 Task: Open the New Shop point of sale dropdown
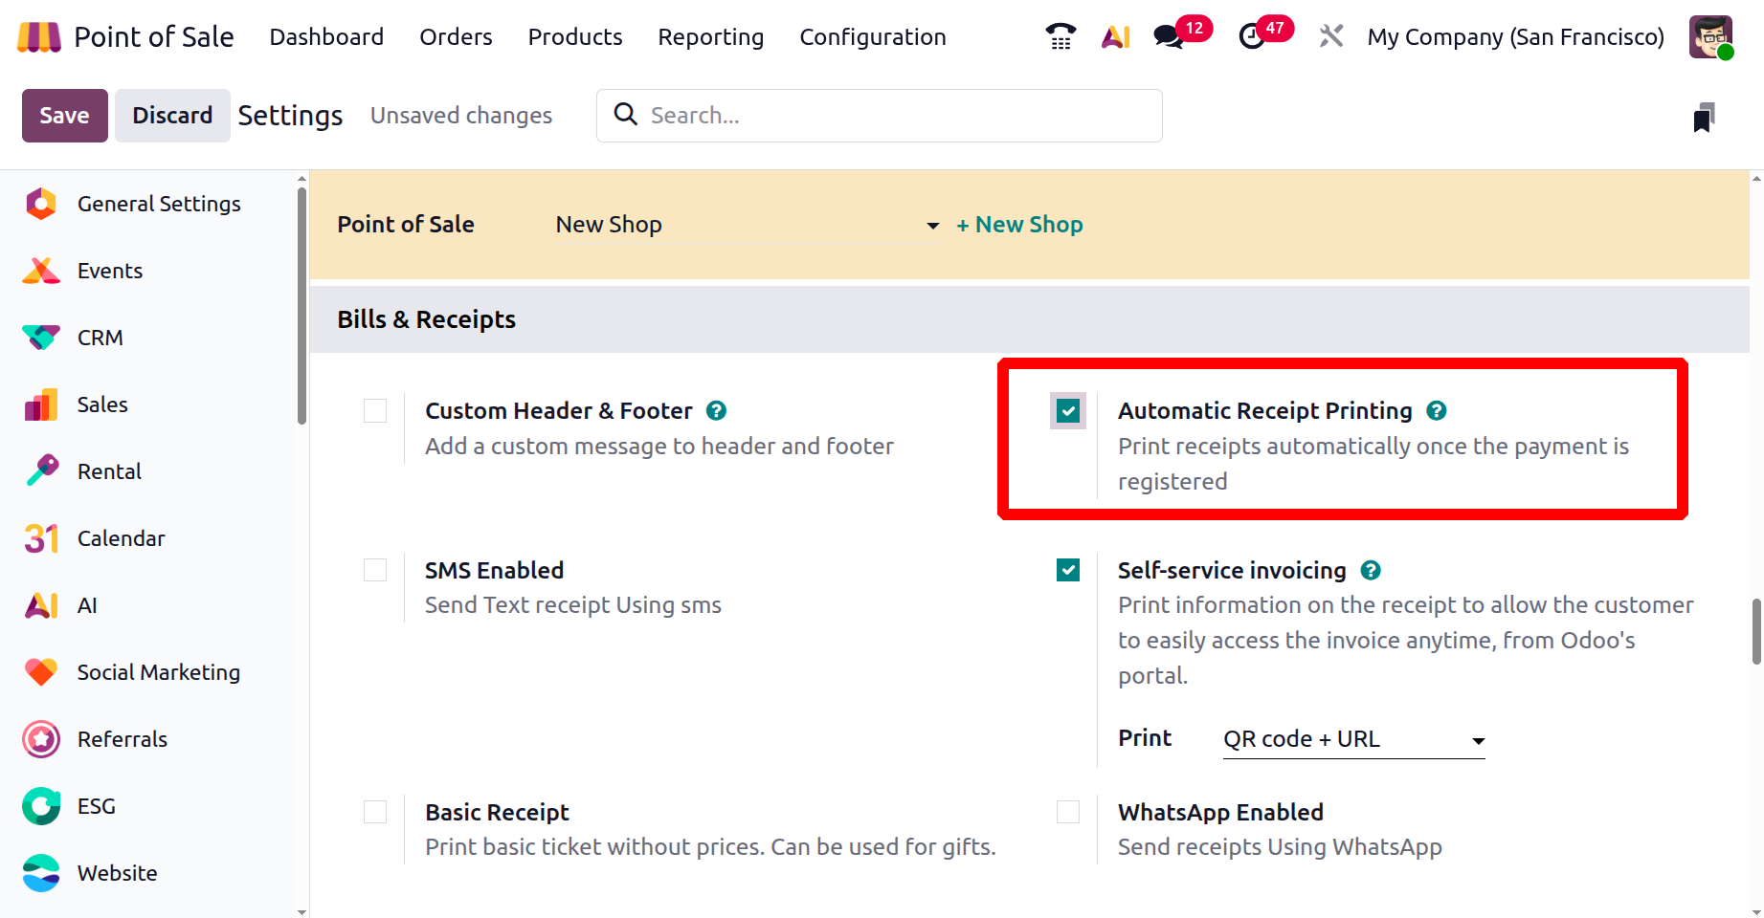coord(747,225)
